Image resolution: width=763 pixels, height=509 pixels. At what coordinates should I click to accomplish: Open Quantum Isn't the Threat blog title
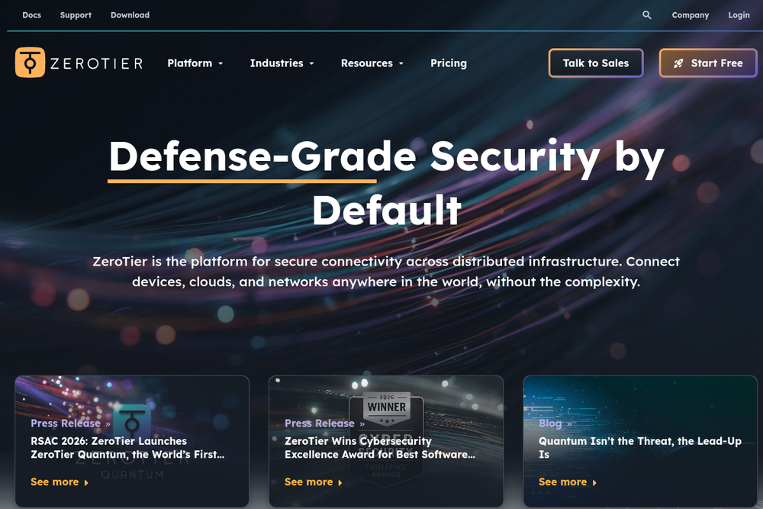[640, 448]
